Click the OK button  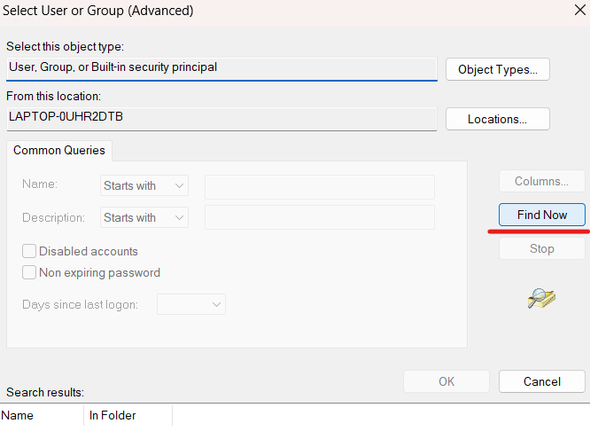tap(446, 381)
